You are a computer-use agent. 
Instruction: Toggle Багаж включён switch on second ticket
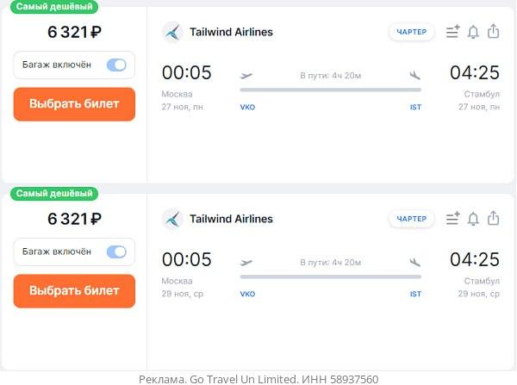116,251
